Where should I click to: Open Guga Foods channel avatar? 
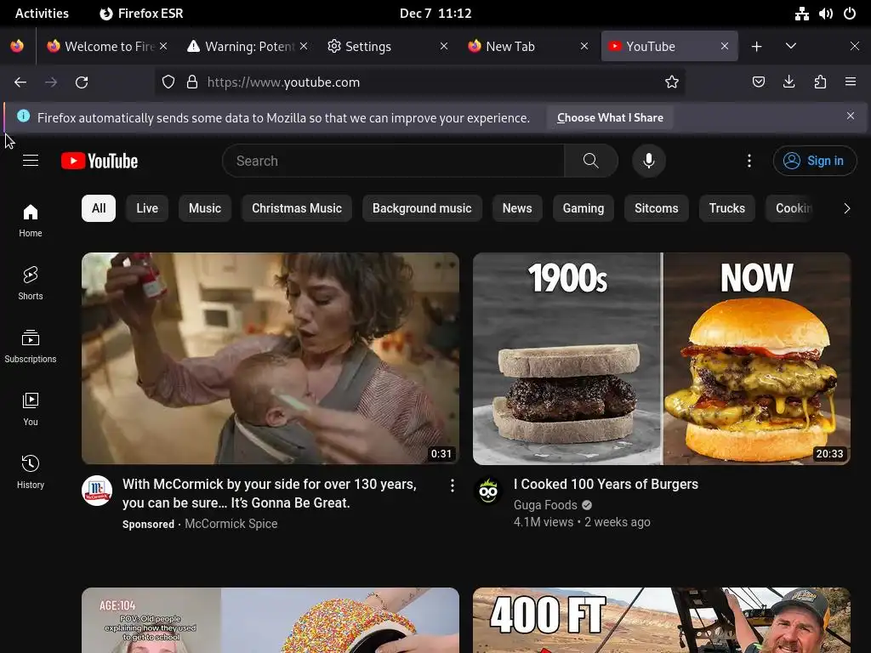pos(488,491)
